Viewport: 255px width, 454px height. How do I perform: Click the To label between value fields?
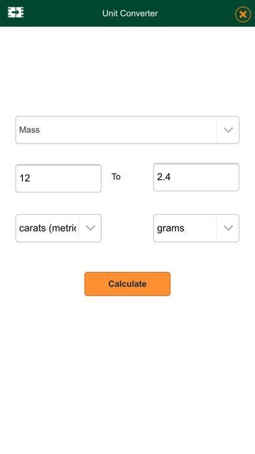pyautogui.click(x=116, y=177)
